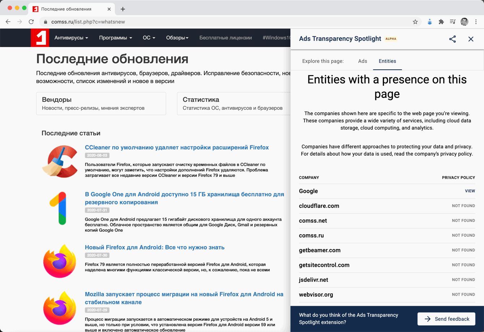Expand the ОС navigation dropdown
This screenshot has height=332, width=484.
point(148,38)
